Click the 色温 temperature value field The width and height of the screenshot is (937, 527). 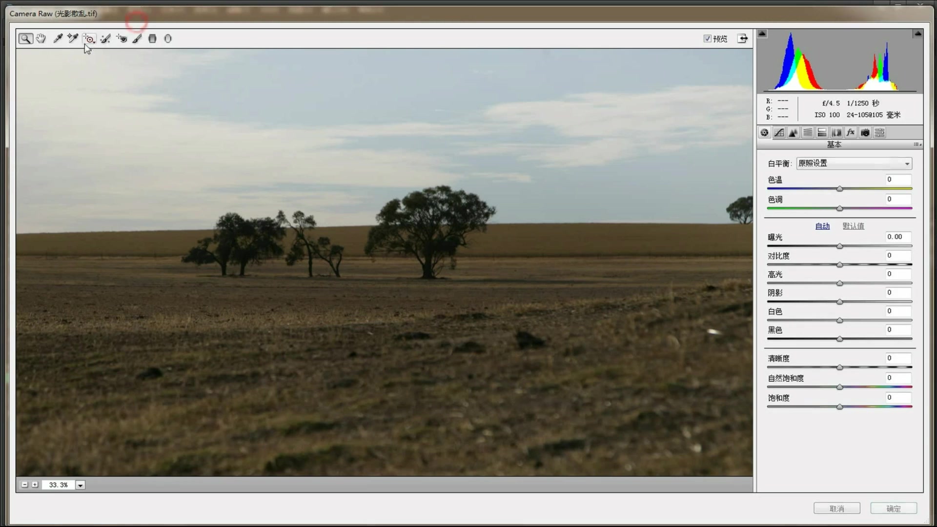tap(898, 180)
